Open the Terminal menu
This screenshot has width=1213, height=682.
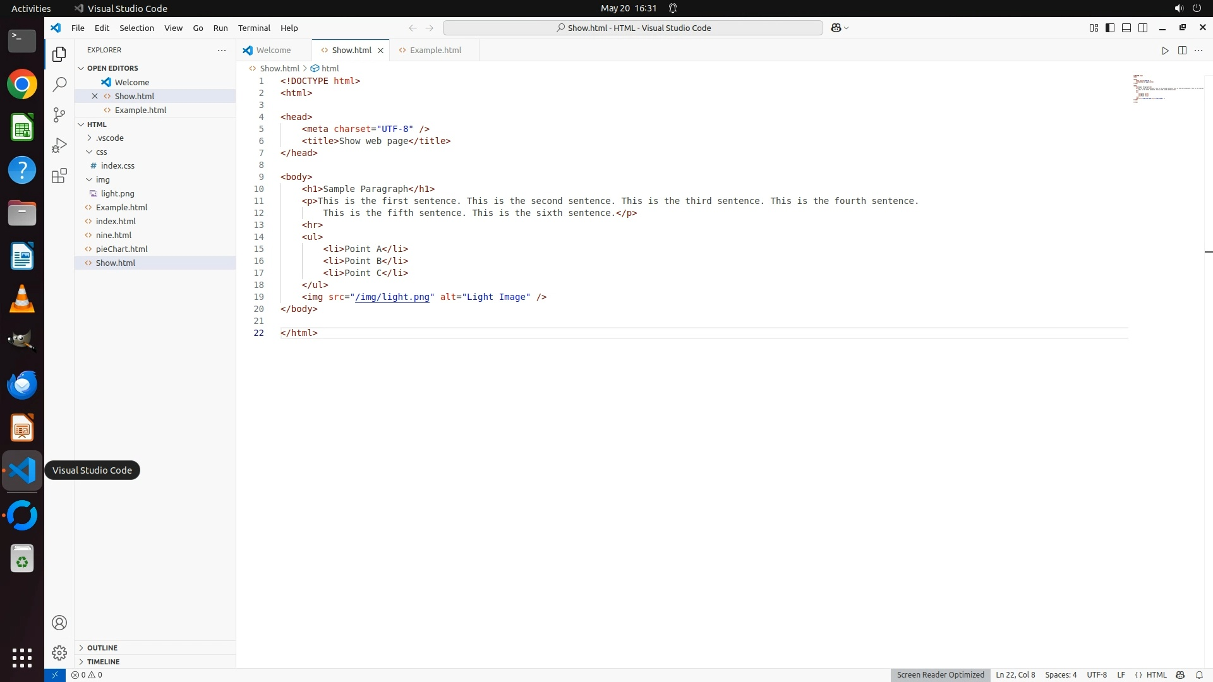click(x=254, y=28)
